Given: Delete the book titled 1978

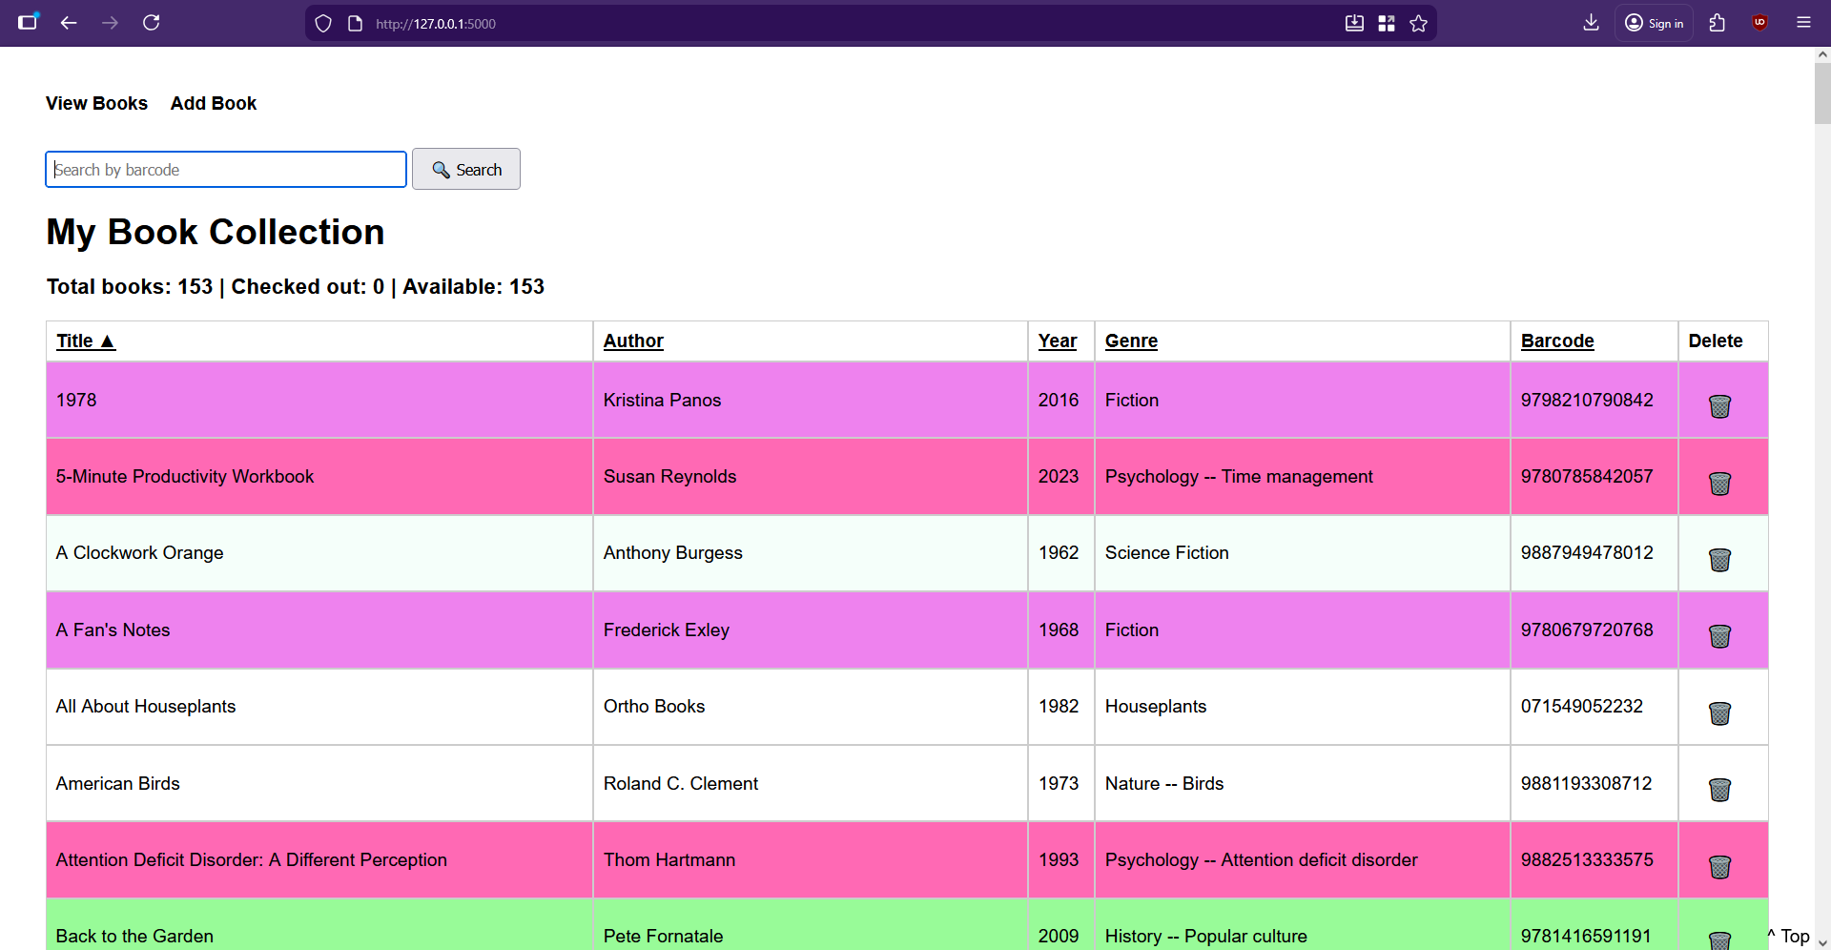Looking at the screenshot, I should [x=1719, y=406].
